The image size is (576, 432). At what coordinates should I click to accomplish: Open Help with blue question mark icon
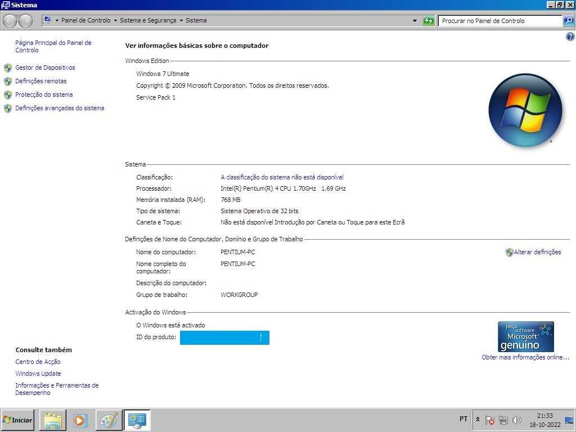(x=570, y=37)
